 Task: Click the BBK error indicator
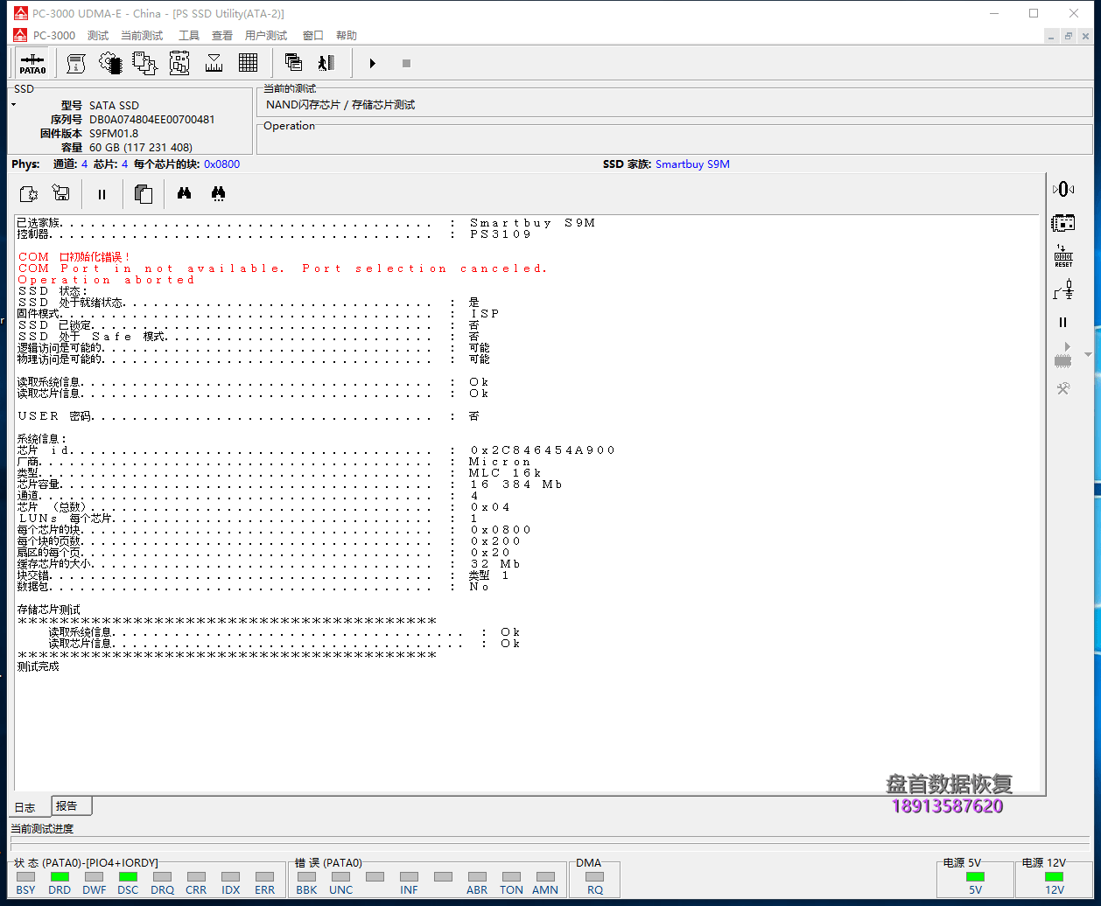click(306, 876)
